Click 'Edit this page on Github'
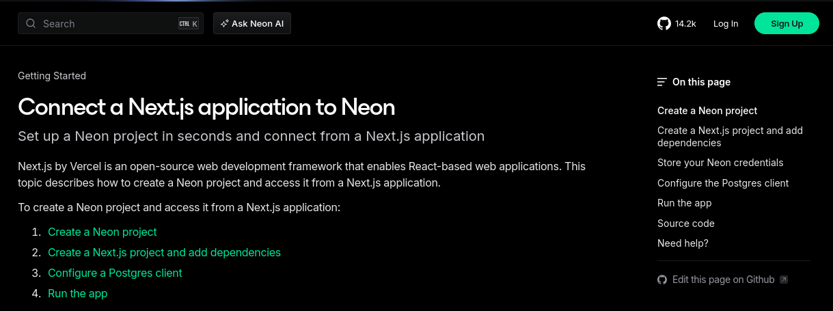 coord(723,280)
